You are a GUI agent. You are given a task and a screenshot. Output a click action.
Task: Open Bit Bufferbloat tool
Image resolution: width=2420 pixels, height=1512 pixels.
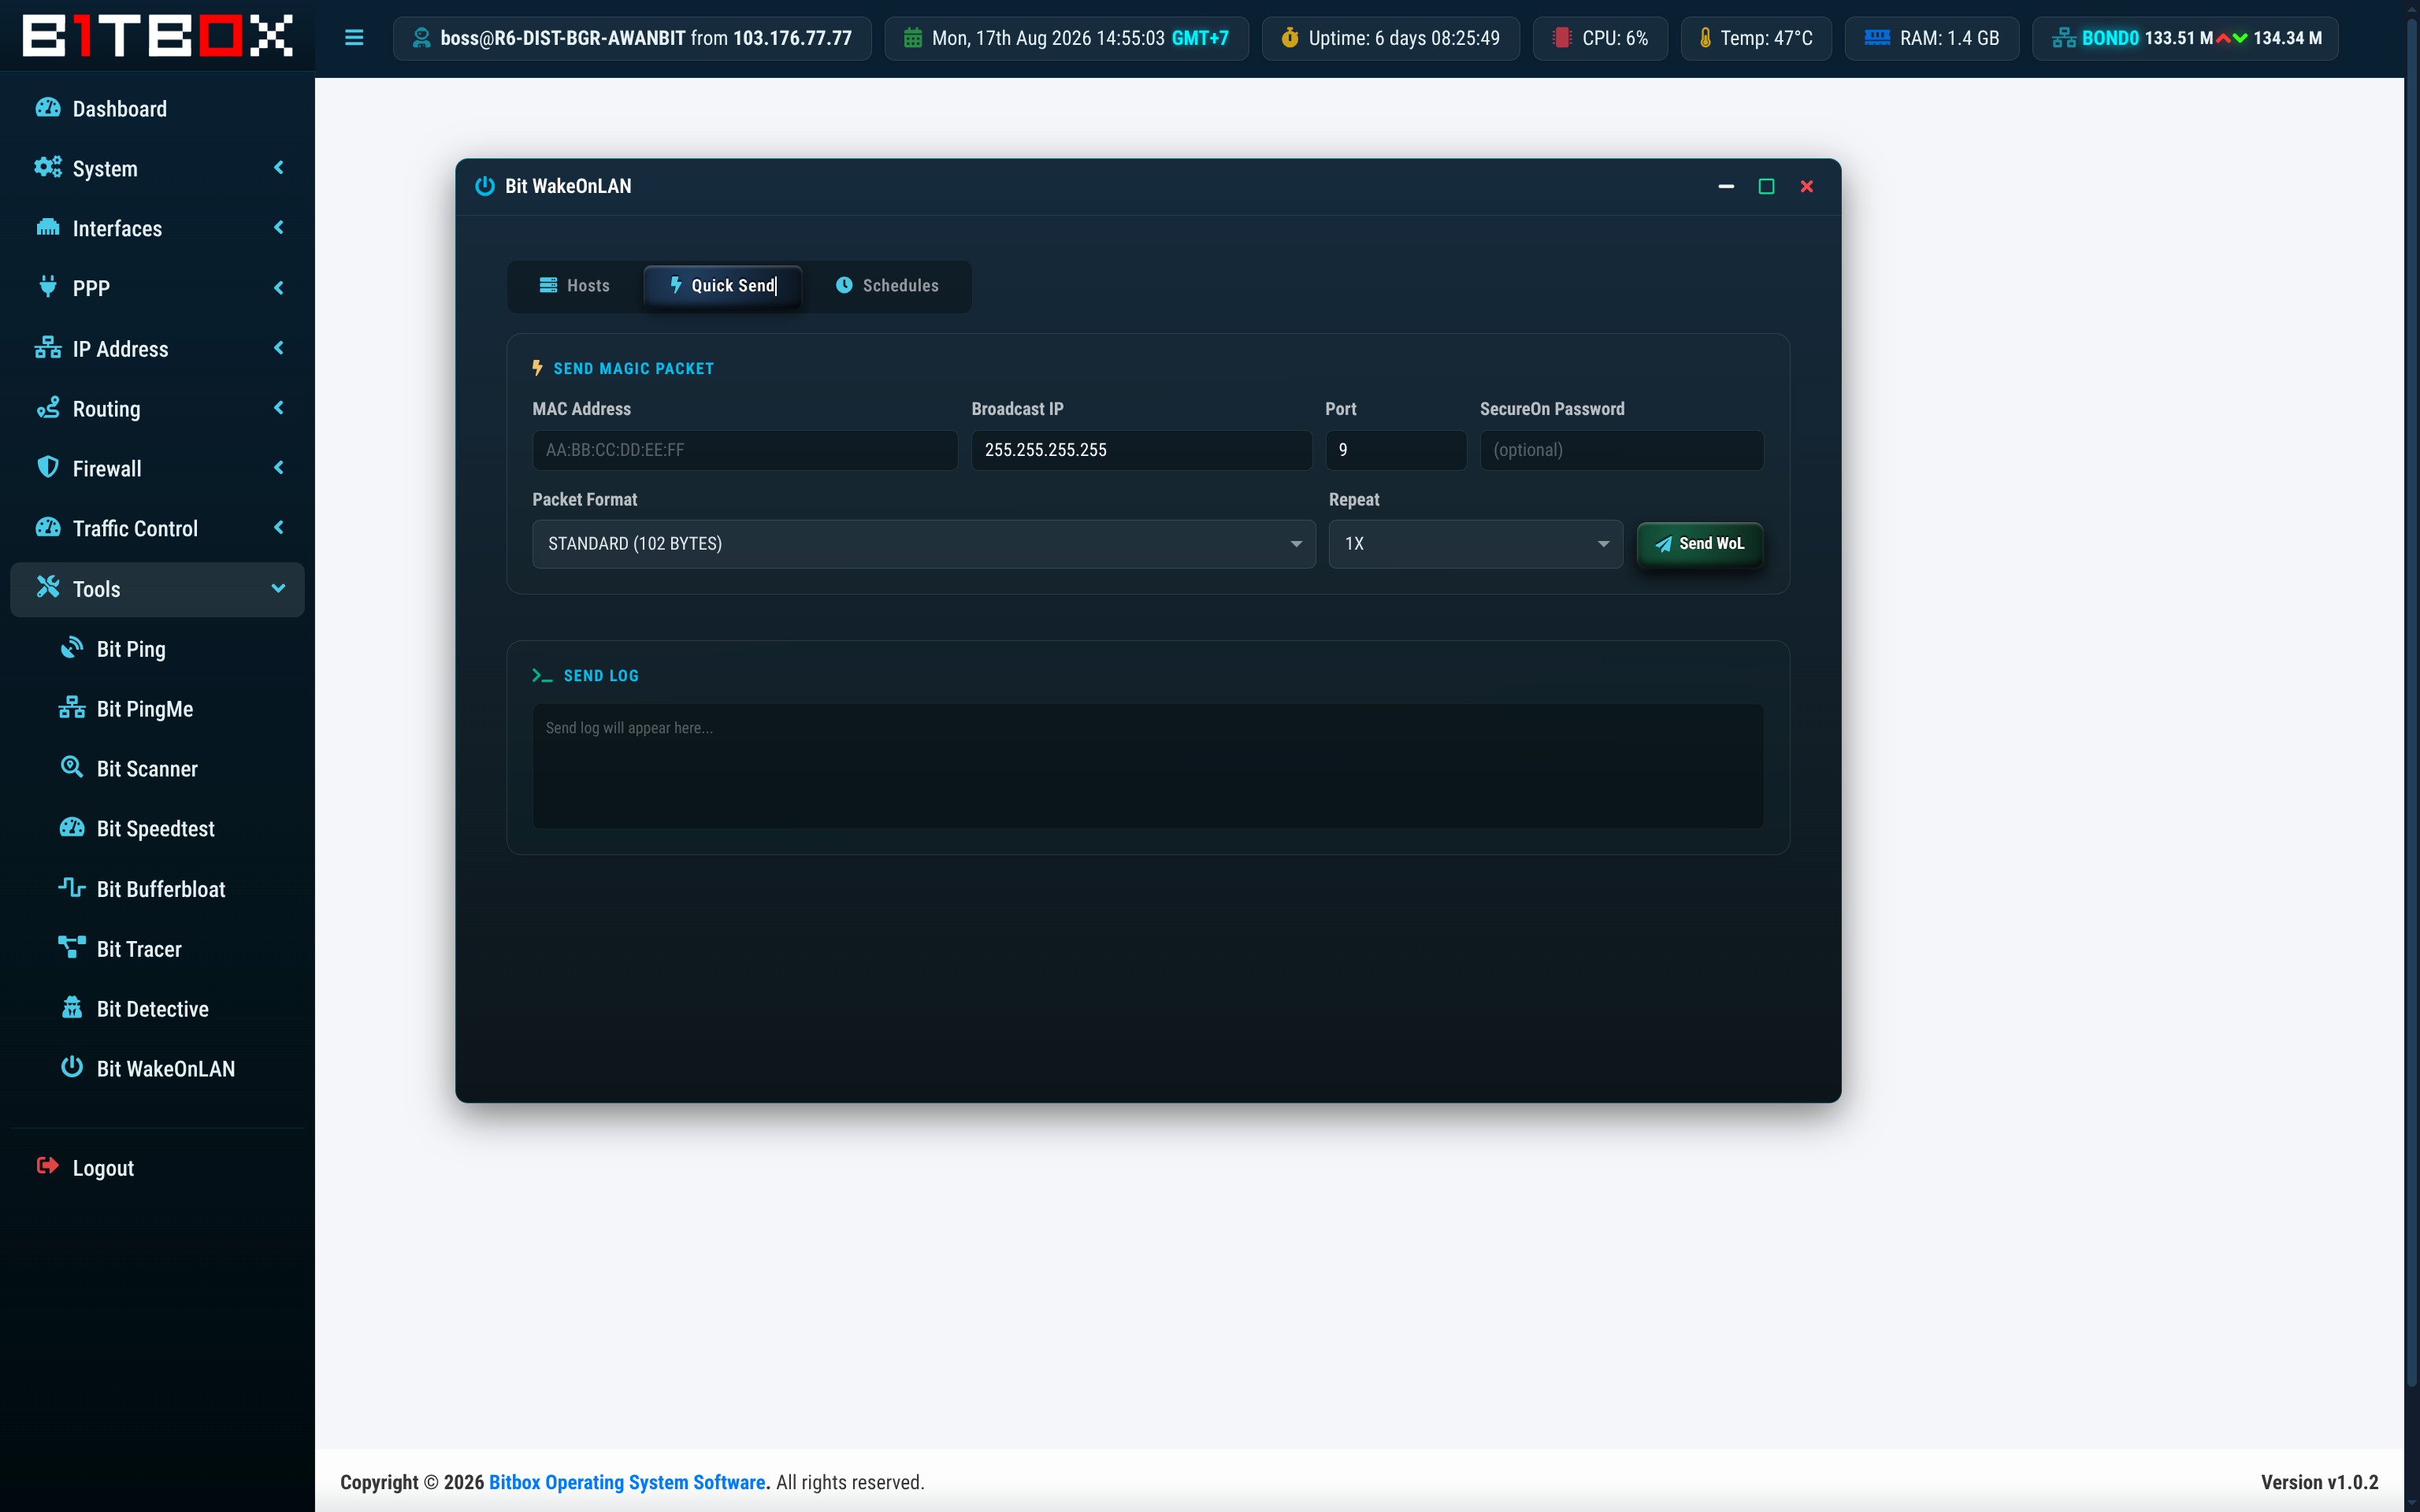[x=157, y=889]
